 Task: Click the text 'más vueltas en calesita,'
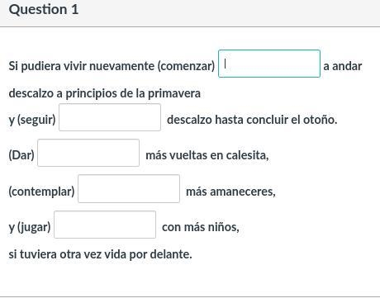(x=207, y=155)
